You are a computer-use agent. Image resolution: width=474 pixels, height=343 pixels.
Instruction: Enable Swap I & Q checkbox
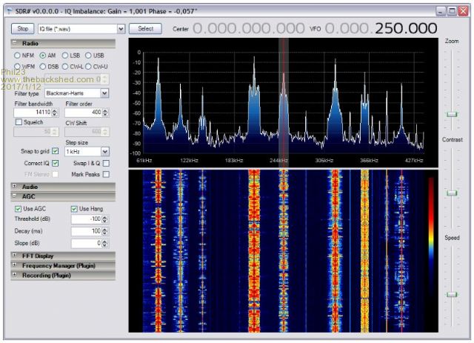tap(106, 163)
